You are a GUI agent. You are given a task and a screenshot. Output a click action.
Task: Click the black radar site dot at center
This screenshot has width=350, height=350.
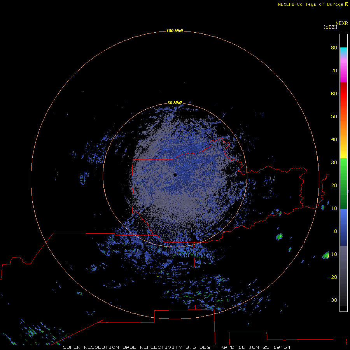click(x=175, y=175)
